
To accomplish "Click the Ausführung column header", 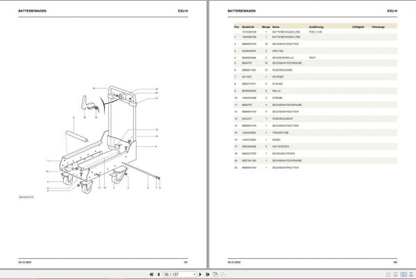I will pos(316,27).
